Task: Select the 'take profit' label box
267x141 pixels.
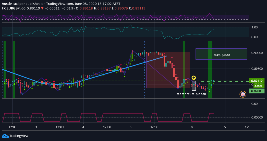Action: tap(221, 54)
